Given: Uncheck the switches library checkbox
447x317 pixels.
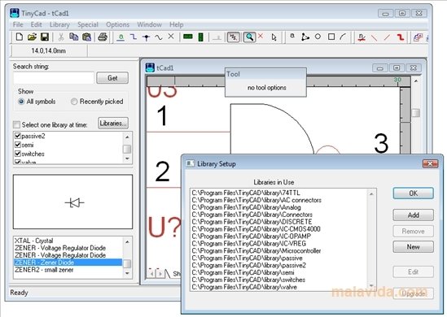Looking at the screenshot, I should click(18, 154).
